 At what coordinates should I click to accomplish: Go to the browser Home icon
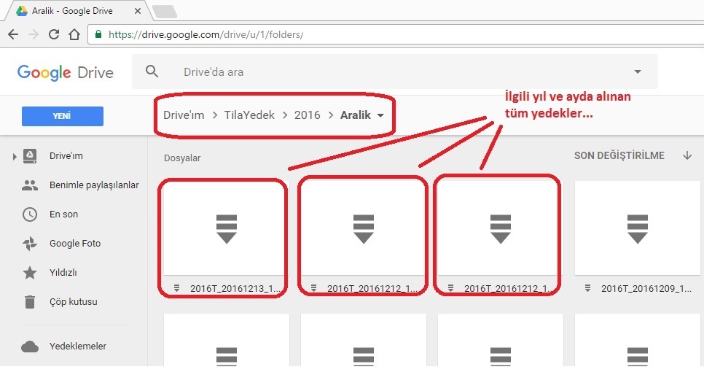coord(74,34)
